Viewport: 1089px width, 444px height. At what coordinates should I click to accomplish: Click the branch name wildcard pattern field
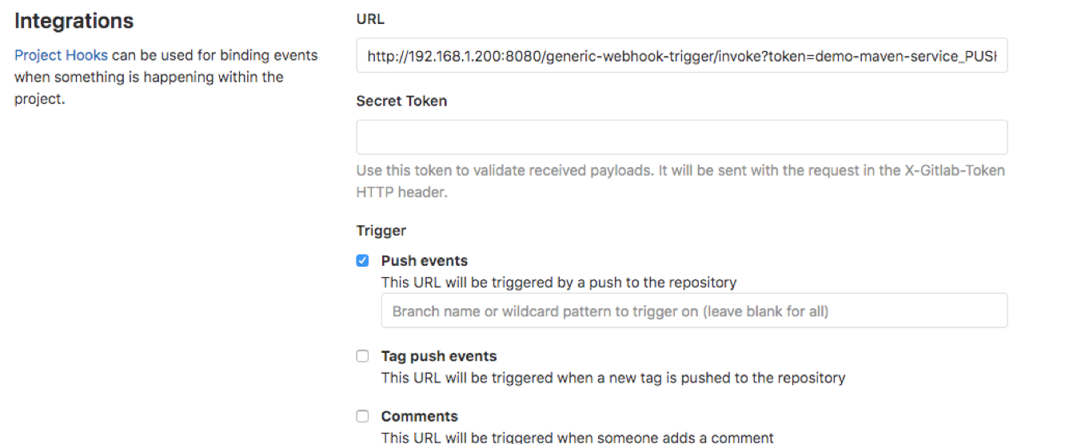pos(694,311)
